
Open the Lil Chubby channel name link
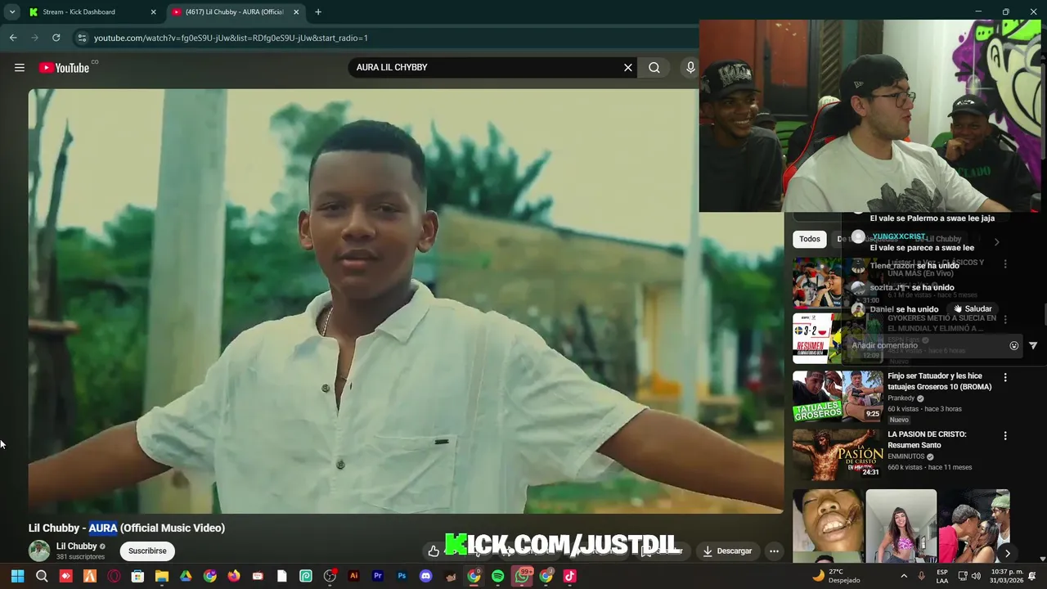pos(76,546)
